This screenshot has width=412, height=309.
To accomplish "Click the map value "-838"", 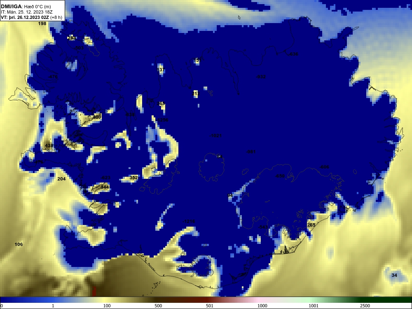I will pos(129,115).
